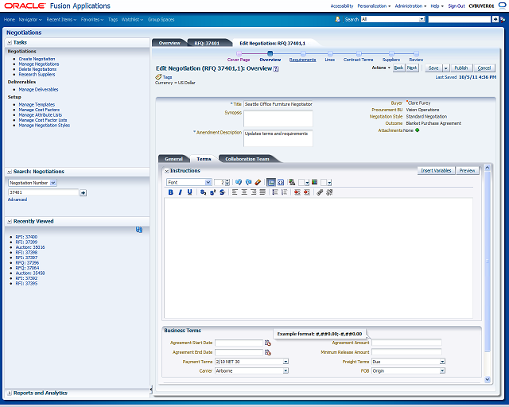Insert numbered list

pyautogui.click(x=285, y=192)
